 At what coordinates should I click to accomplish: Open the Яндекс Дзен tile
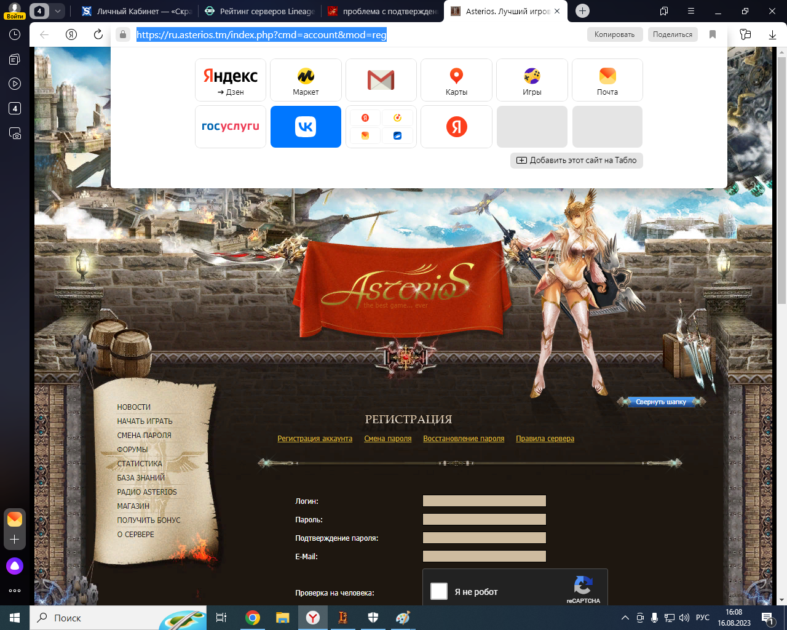point(231,80)
